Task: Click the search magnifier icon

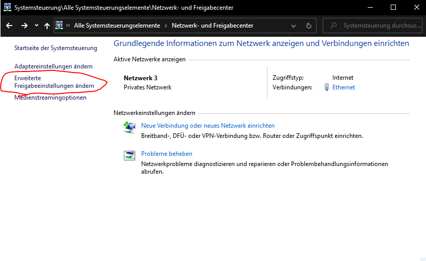Action: [x=333, y=26]
